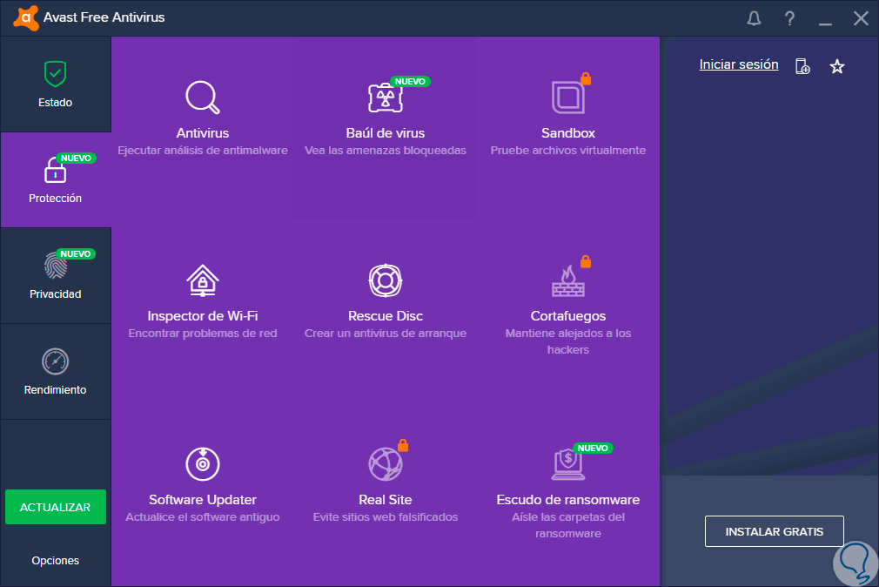Image resolution: width=879 pixels, height=587 pixels.
Task: Click the Sandbox icon
Action: (568, 98)
